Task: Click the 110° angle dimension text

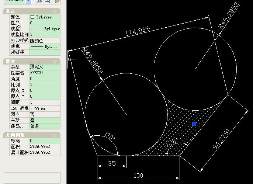Action: tap(110, 136)
